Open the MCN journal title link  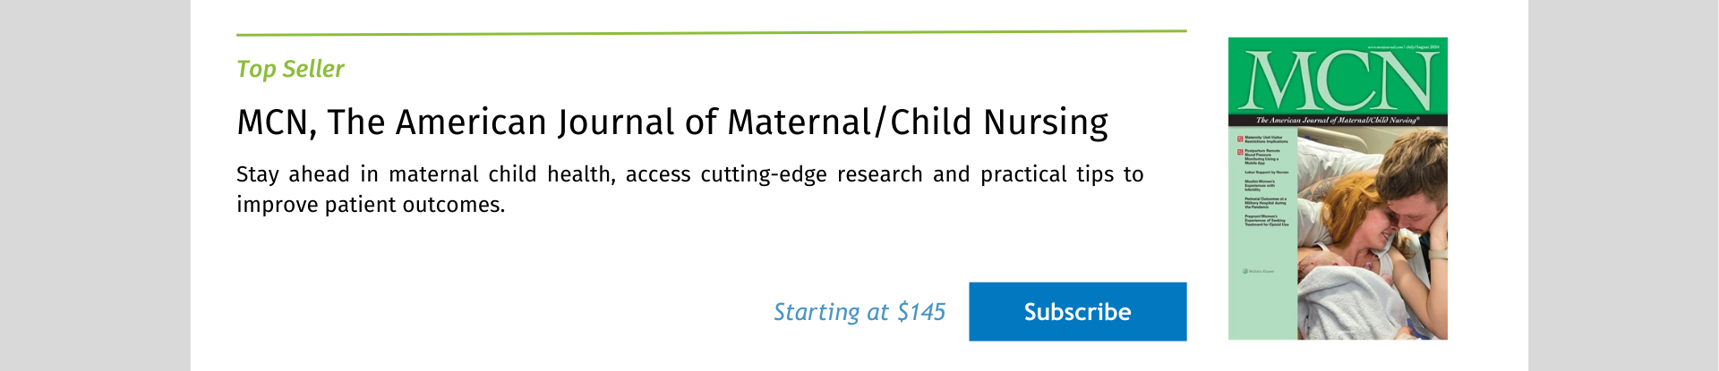pyautogui.click(x=672, y=122)
